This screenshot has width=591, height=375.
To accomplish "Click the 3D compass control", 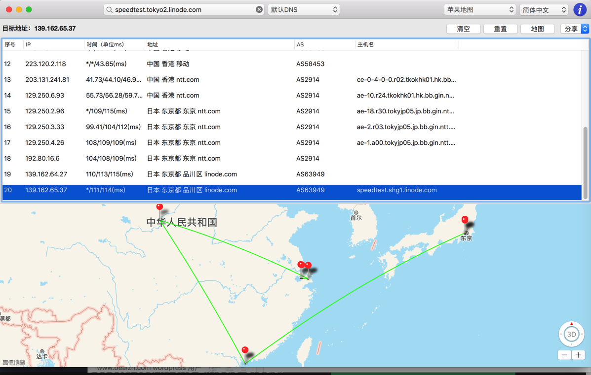I will click(x=571, y=334).
